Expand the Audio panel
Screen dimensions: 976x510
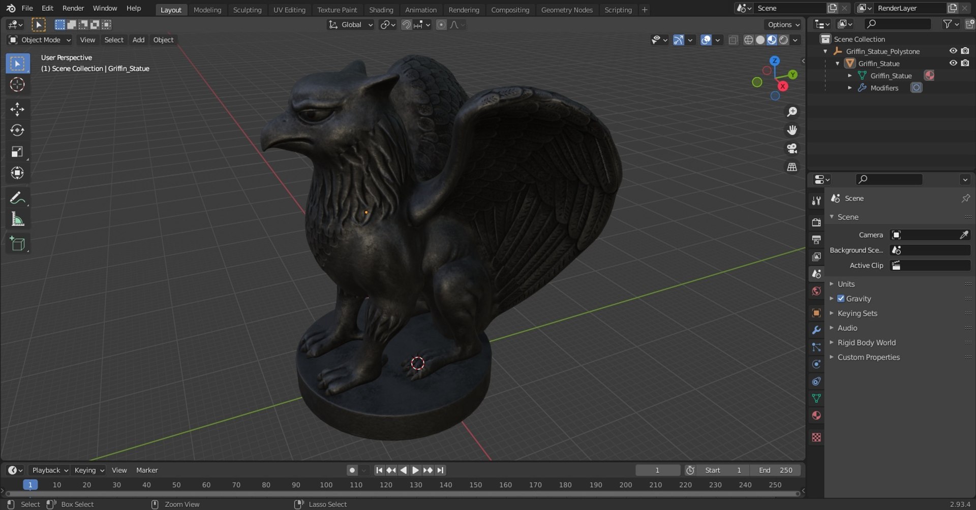pos(847,328)
